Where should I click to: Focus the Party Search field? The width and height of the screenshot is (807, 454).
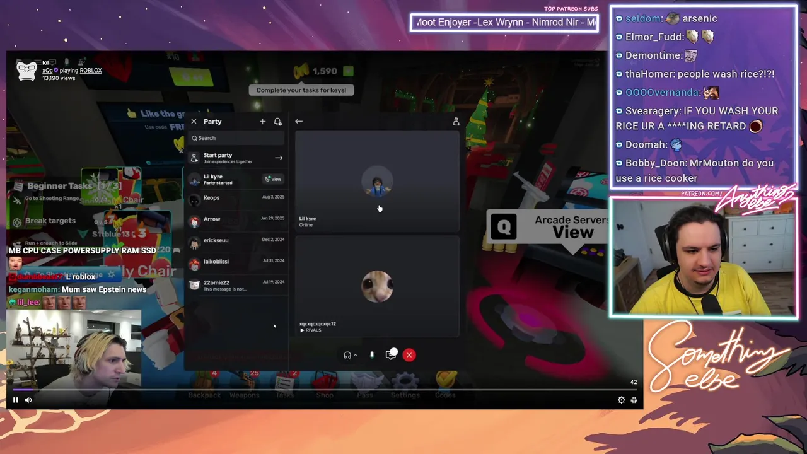[236, 138]
